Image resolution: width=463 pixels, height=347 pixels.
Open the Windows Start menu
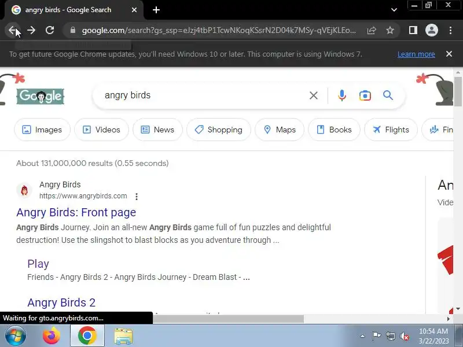16,336
